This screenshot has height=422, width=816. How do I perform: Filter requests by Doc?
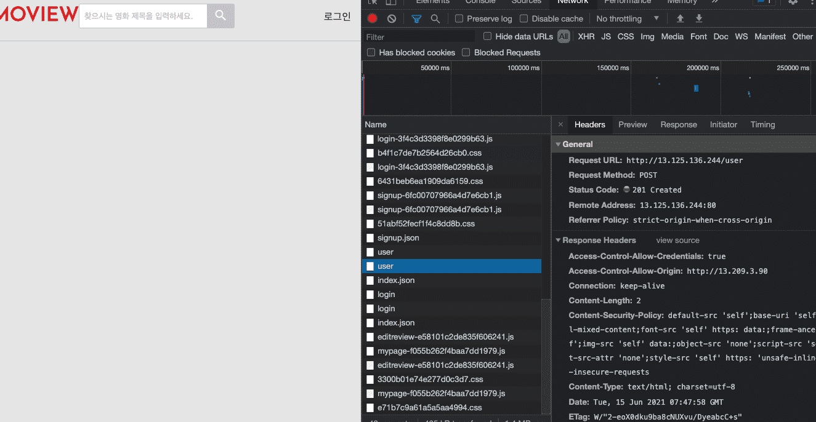[x=721, y=36]
